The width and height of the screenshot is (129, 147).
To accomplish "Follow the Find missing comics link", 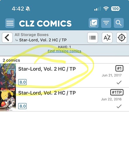I will 64,51.
